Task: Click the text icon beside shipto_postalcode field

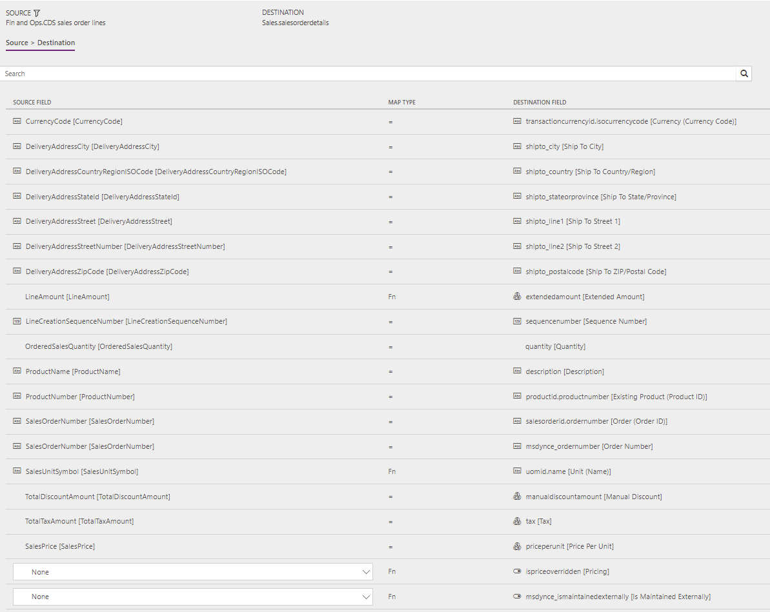Action: [x=516, y=271]
